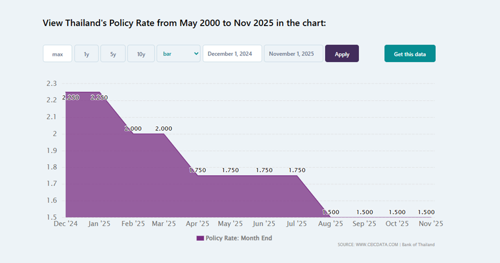Click the Sep '25 data label 1.500

(364, 212)
